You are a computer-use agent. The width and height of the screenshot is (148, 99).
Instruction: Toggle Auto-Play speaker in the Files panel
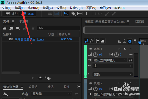[x=48, y=78]
